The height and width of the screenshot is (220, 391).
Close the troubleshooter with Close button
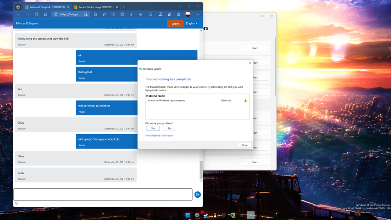pos(244,145)
